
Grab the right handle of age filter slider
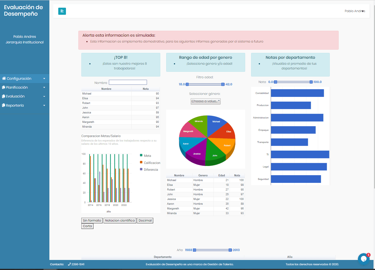point(223,84)
